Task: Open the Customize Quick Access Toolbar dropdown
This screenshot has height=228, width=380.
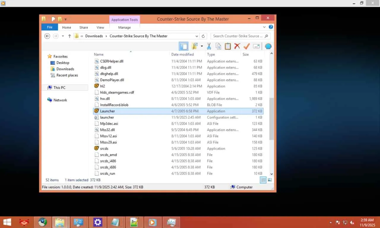Action: point(66,19)
